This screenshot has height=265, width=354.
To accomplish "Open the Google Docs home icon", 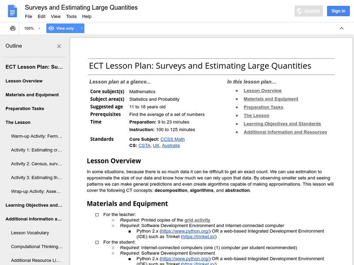I will pos(12,11).
